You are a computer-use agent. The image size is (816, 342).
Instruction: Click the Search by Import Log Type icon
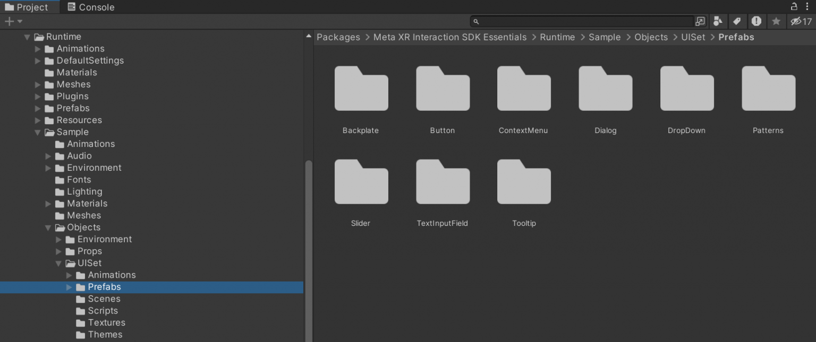point(756,21)
